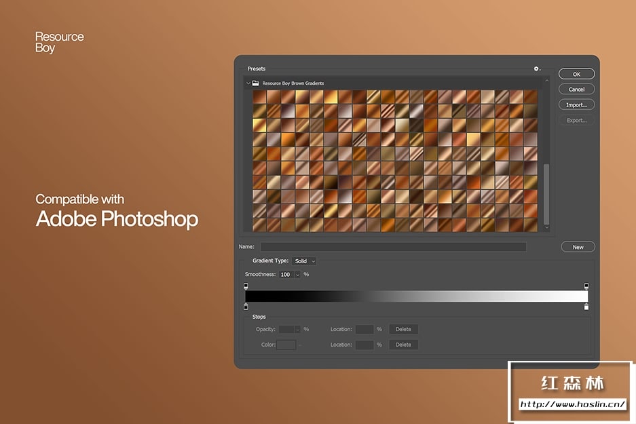Click the Presets panel label
This screenshot has height=424, width=636.
(x=257, y=69)
